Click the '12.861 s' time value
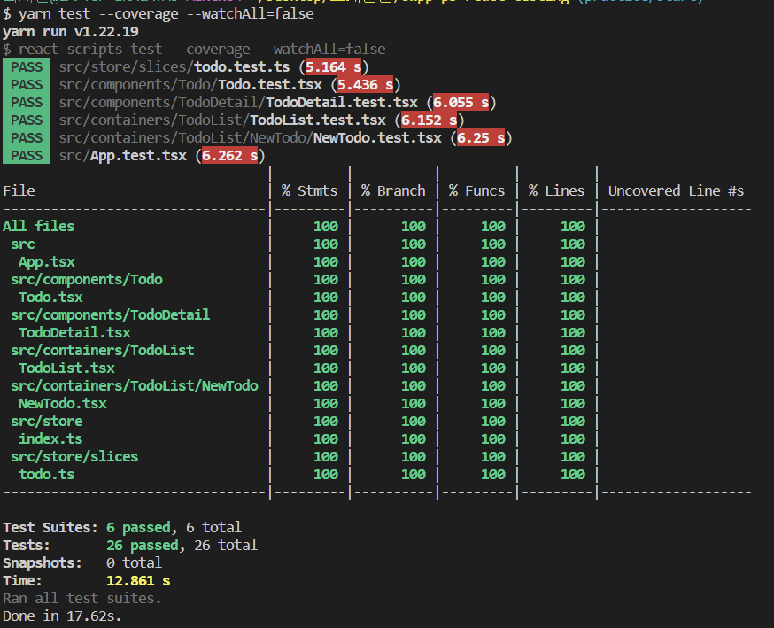This screenshot has width=774, height=628. pyautogui.click(x=138, y=581)
